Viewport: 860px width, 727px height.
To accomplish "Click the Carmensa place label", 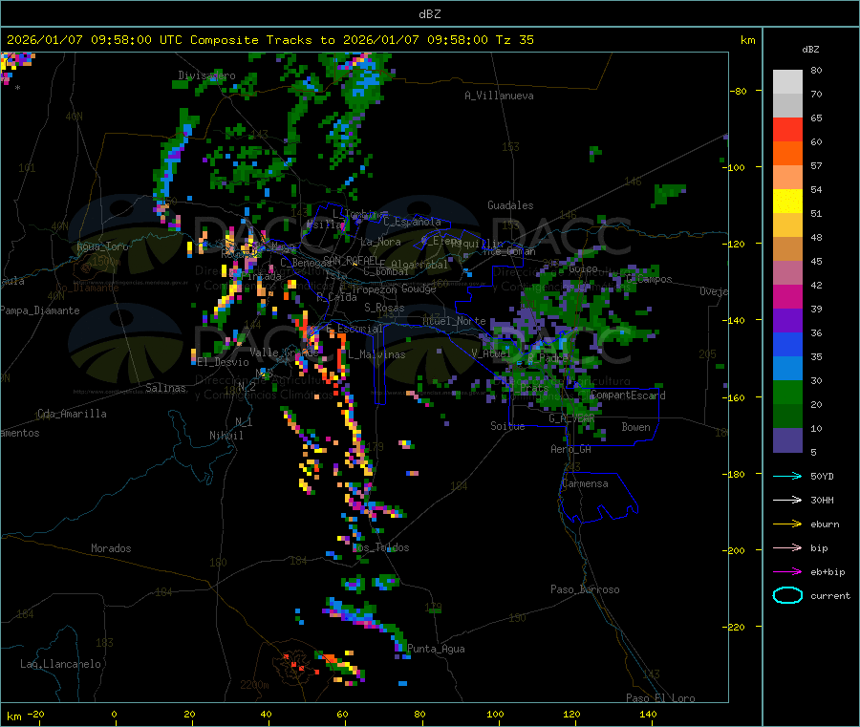I will (x=585, y=483).
